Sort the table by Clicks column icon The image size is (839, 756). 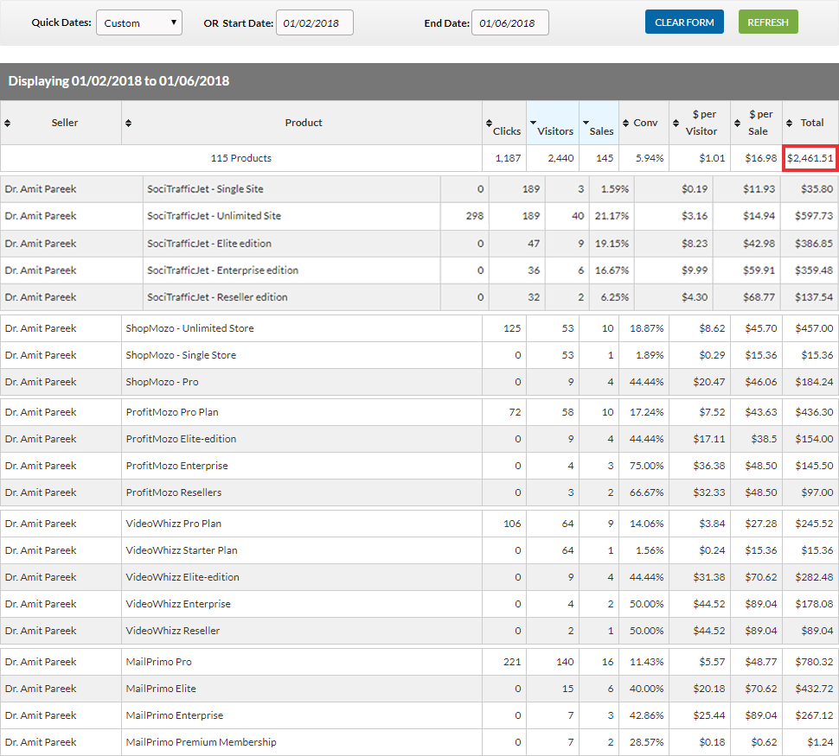point(489,123)
